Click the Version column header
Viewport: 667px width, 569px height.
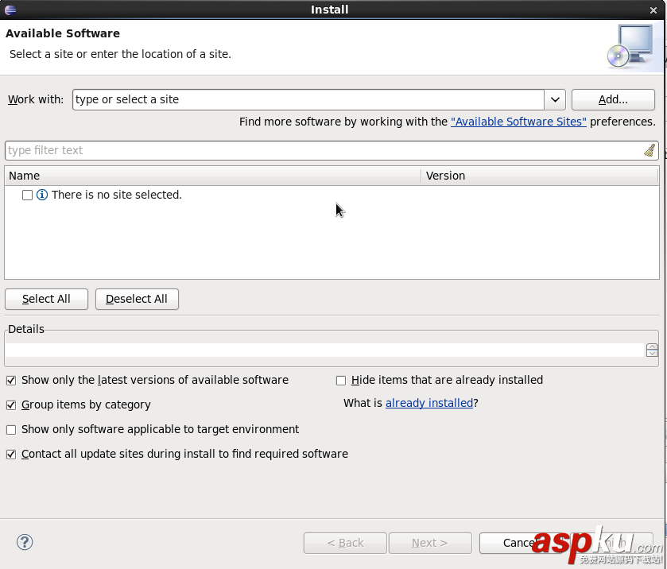tap(540, 176)
